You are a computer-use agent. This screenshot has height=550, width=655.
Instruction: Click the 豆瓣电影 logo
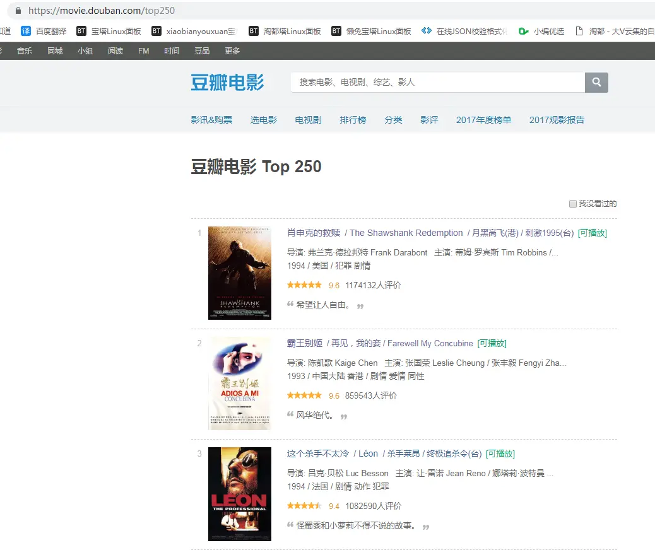point(227,82)
